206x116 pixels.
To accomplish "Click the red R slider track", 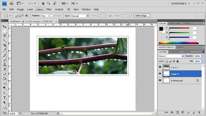I will coord(179,28).
